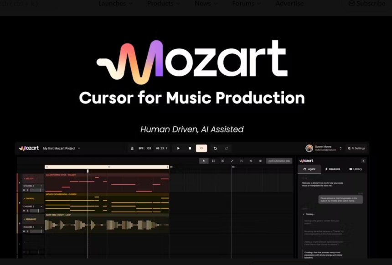Solo the Chords track with S

click(x=27, y=211)
